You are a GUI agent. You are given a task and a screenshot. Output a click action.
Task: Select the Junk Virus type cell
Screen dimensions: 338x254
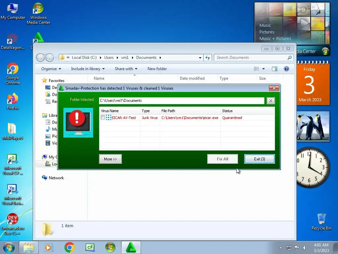(150, 118)
